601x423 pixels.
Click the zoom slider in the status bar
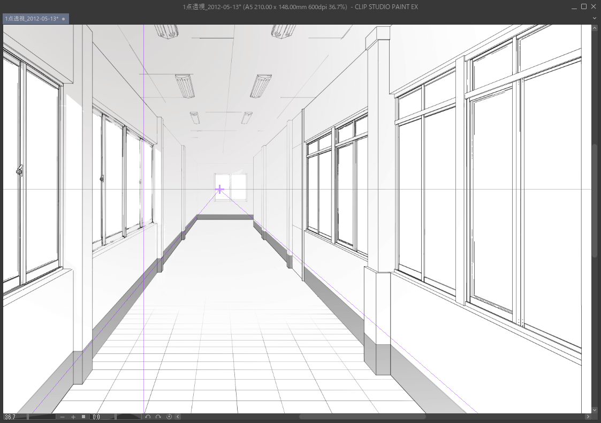(42, 417)
